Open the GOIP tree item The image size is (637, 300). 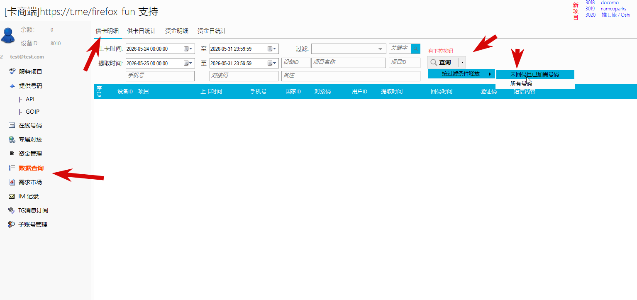point(32,112)
